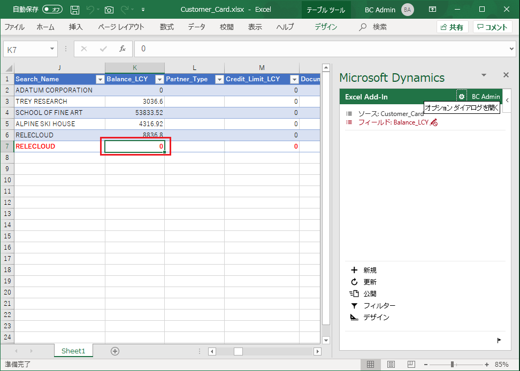Select the cell value 53833.52
This screenshot has height=371, width=520.
(135, 113)
